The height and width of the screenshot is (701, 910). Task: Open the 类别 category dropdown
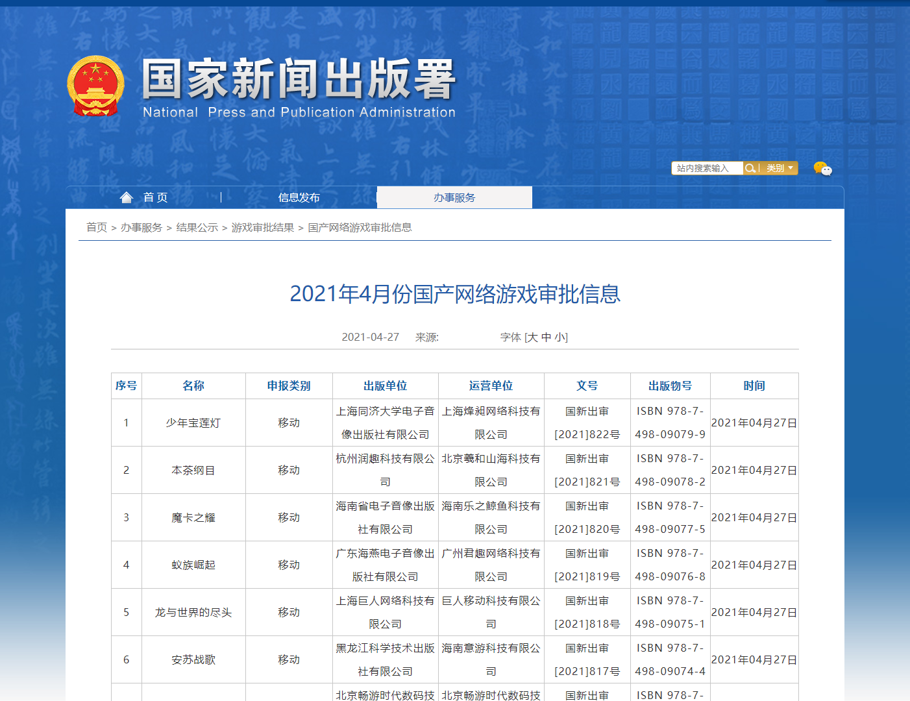pyautogui.click(x=779, y=168)
